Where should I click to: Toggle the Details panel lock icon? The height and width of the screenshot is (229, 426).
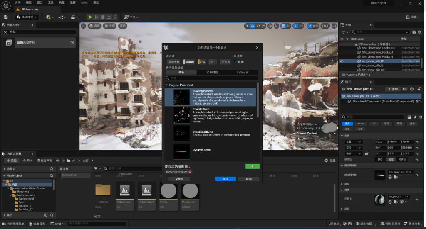click(x=419, y=89)
